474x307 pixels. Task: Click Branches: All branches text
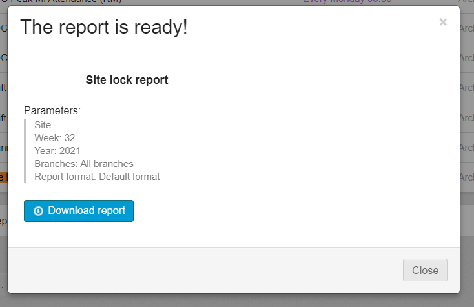click(84, 164)
